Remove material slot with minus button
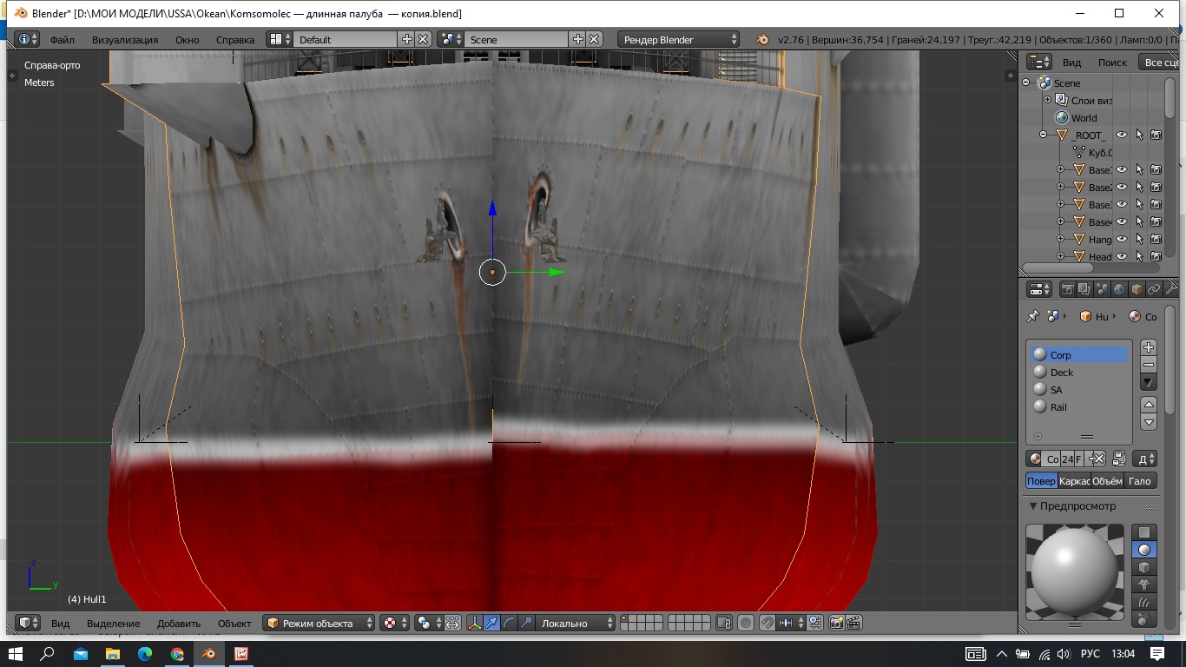The height and width of the screenshot is (667, 1186). pyautogui.click(x=1149, y=365)
